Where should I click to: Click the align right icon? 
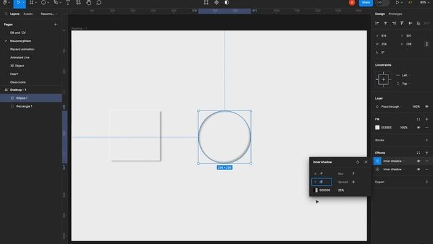394,23
